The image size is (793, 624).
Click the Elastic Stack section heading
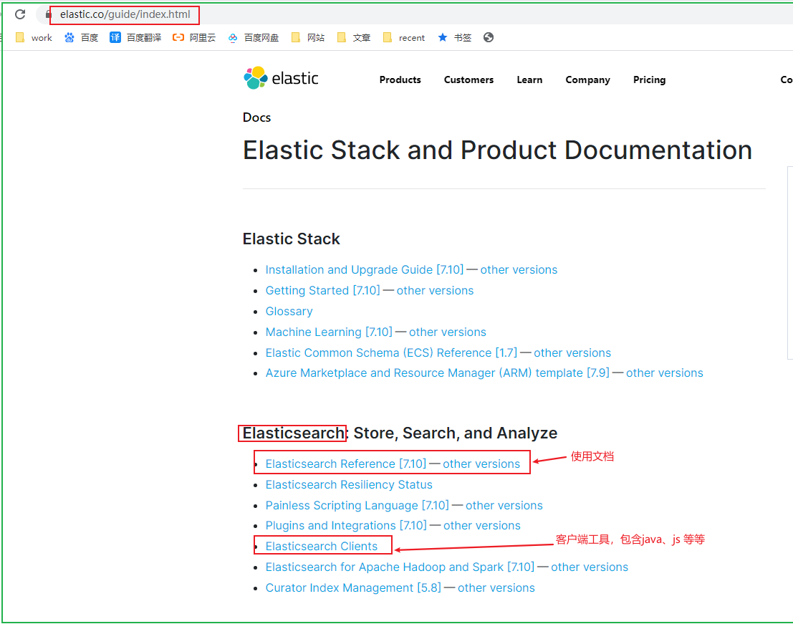pyautogui.click(x=292, y=239)
